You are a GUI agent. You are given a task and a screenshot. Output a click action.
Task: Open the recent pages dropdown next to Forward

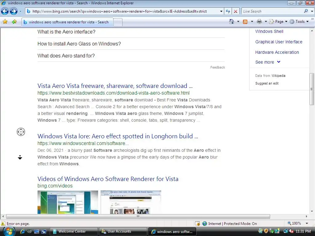[x=20, y=11]
